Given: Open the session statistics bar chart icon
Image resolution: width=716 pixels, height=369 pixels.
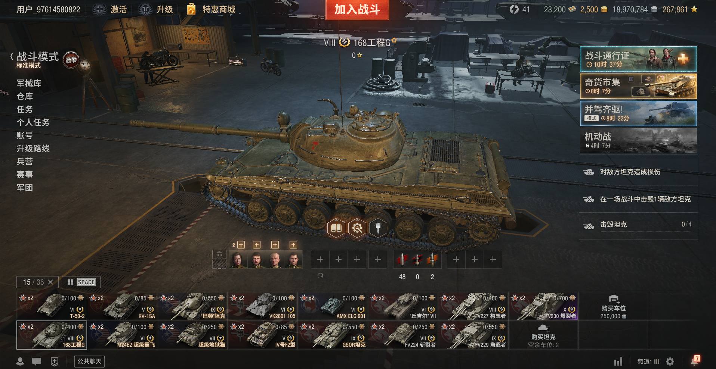Looking at the screenshot, I should pyautogui.click(x=618, y=362).
